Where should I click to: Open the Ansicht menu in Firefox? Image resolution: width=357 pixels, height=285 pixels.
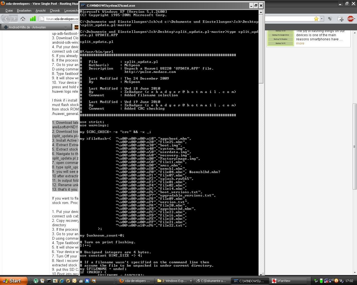[40, 11]
